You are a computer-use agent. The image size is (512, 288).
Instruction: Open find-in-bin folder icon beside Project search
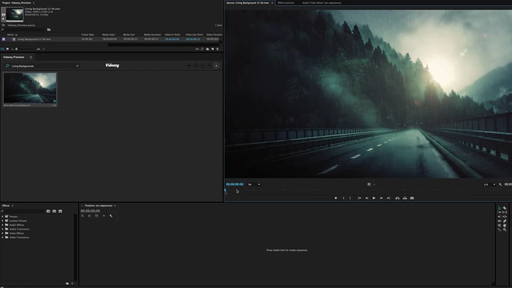[x=49, y=30]
